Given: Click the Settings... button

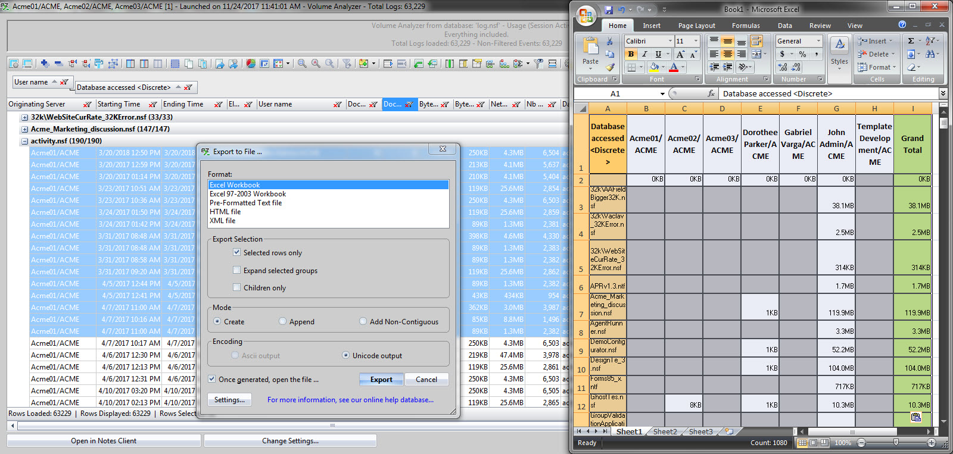Looking at the screenshot, I should [x=229, y=399].
